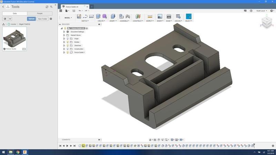Open the 3D Print Make icon
This screenshot has width=276, height=155.
tap(169, 17)
